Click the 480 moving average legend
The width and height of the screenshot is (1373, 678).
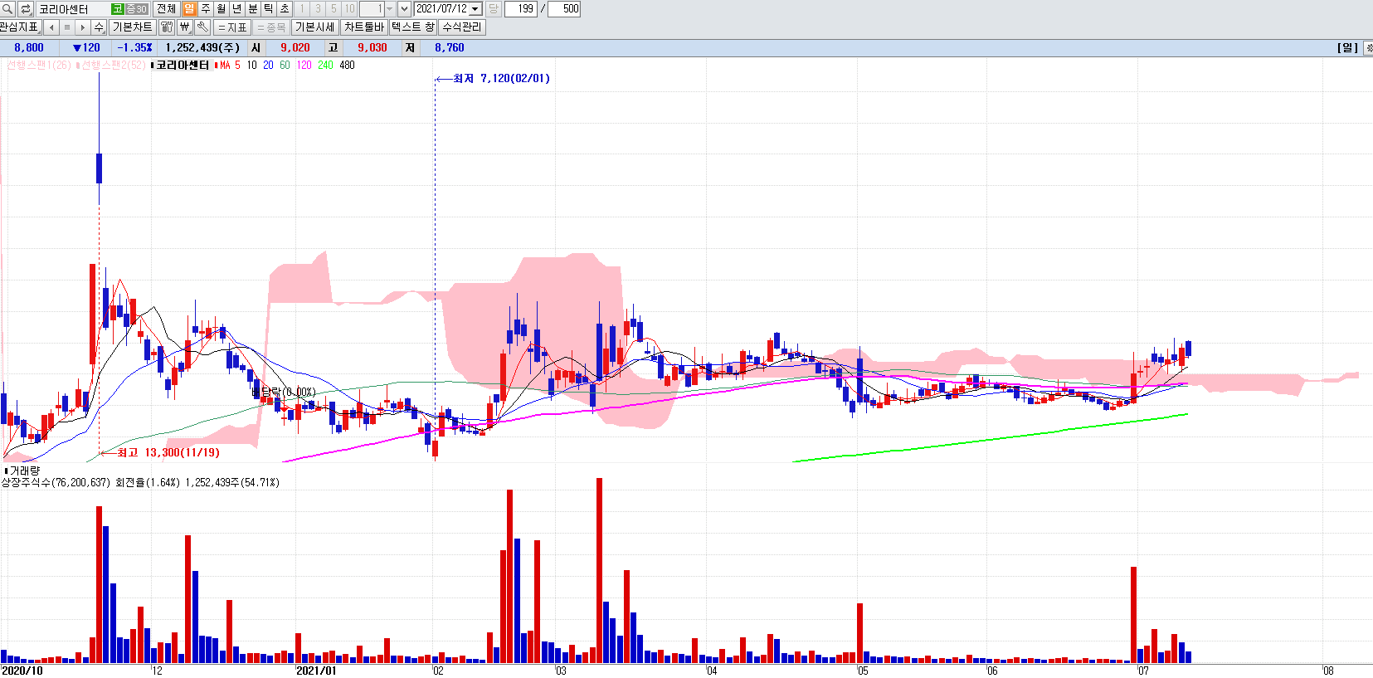pyautogui.click(x=347, y=65)
